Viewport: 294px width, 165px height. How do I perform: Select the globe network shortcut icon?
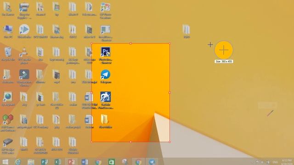click(8, 97)
